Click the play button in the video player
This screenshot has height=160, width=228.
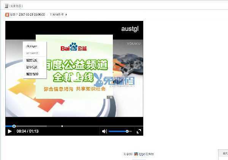coord(10,131)
